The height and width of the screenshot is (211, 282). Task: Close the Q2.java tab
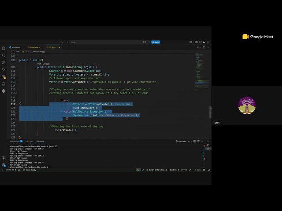(x=60, y=47)
